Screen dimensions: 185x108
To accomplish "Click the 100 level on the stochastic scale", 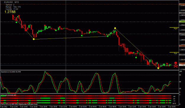I will [x=181, y=71].
